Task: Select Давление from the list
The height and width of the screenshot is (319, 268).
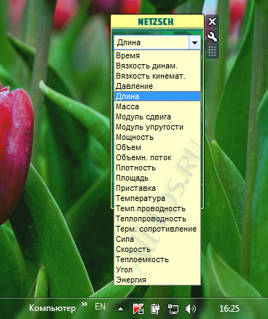Action: click(157, 86)
